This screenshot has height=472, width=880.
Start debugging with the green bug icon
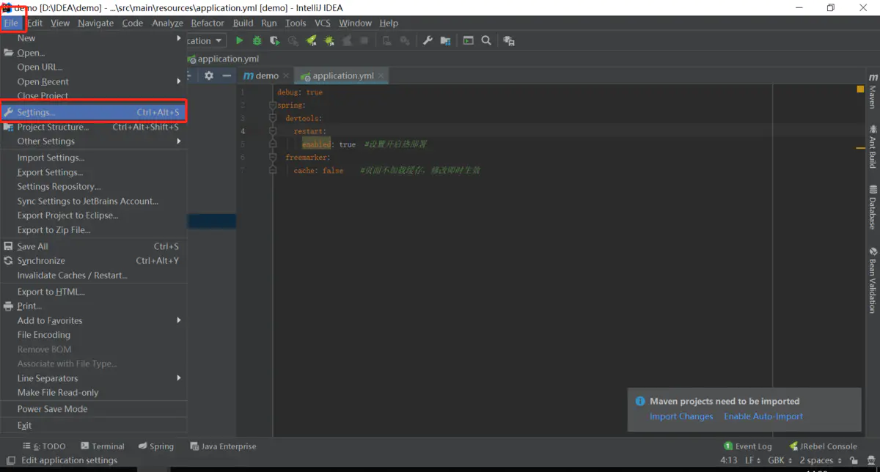pos(257,41)
